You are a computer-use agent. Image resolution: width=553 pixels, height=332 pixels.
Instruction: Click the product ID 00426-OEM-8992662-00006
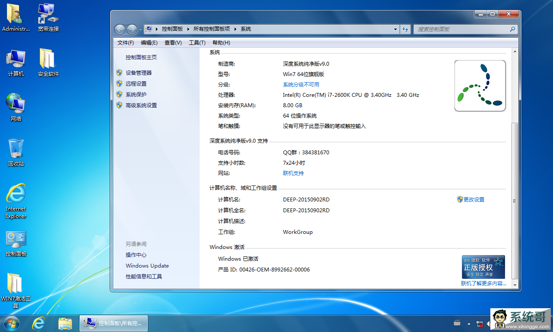(x=275, y=270)
